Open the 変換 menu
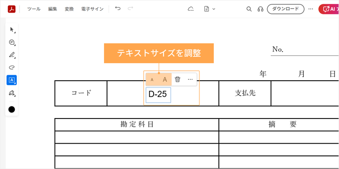Image resolution: width=339 pixels, height=169 pixels. 69,9
